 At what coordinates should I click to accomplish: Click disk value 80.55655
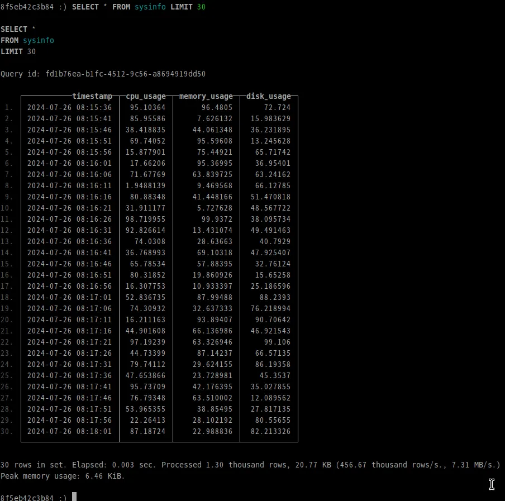point(273,420)
